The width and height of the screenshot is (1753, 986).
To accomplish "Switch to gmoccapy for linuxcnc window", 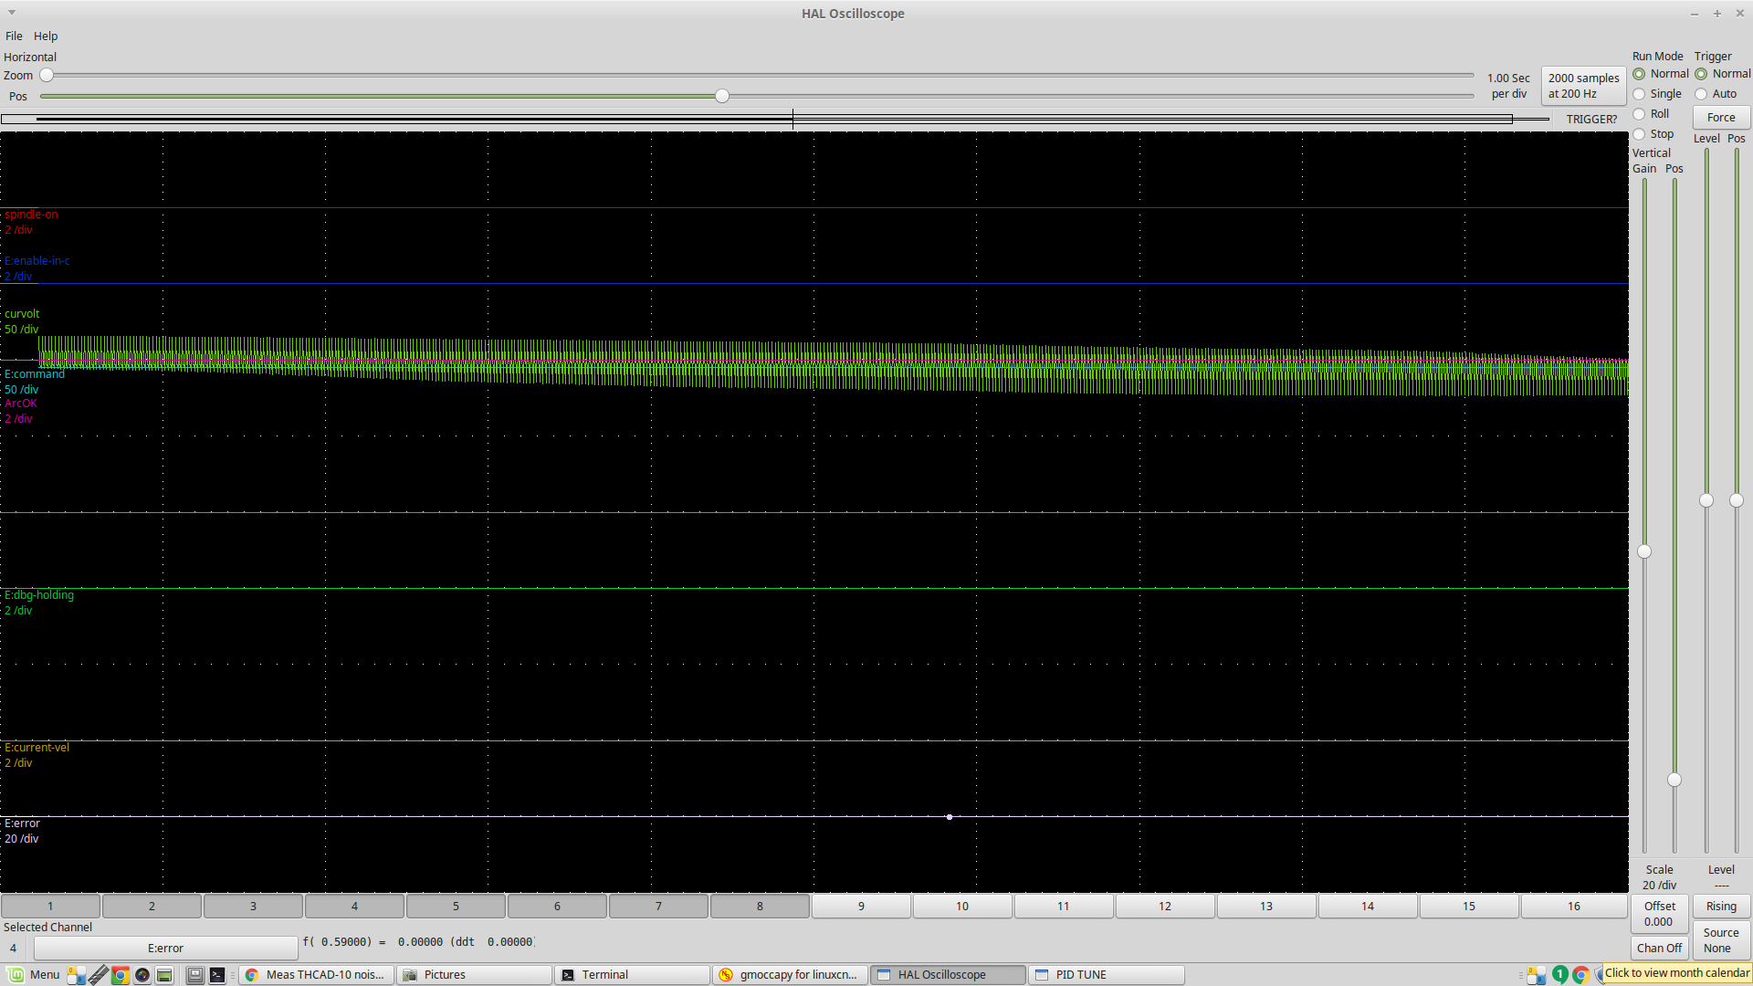I will 791,974.
